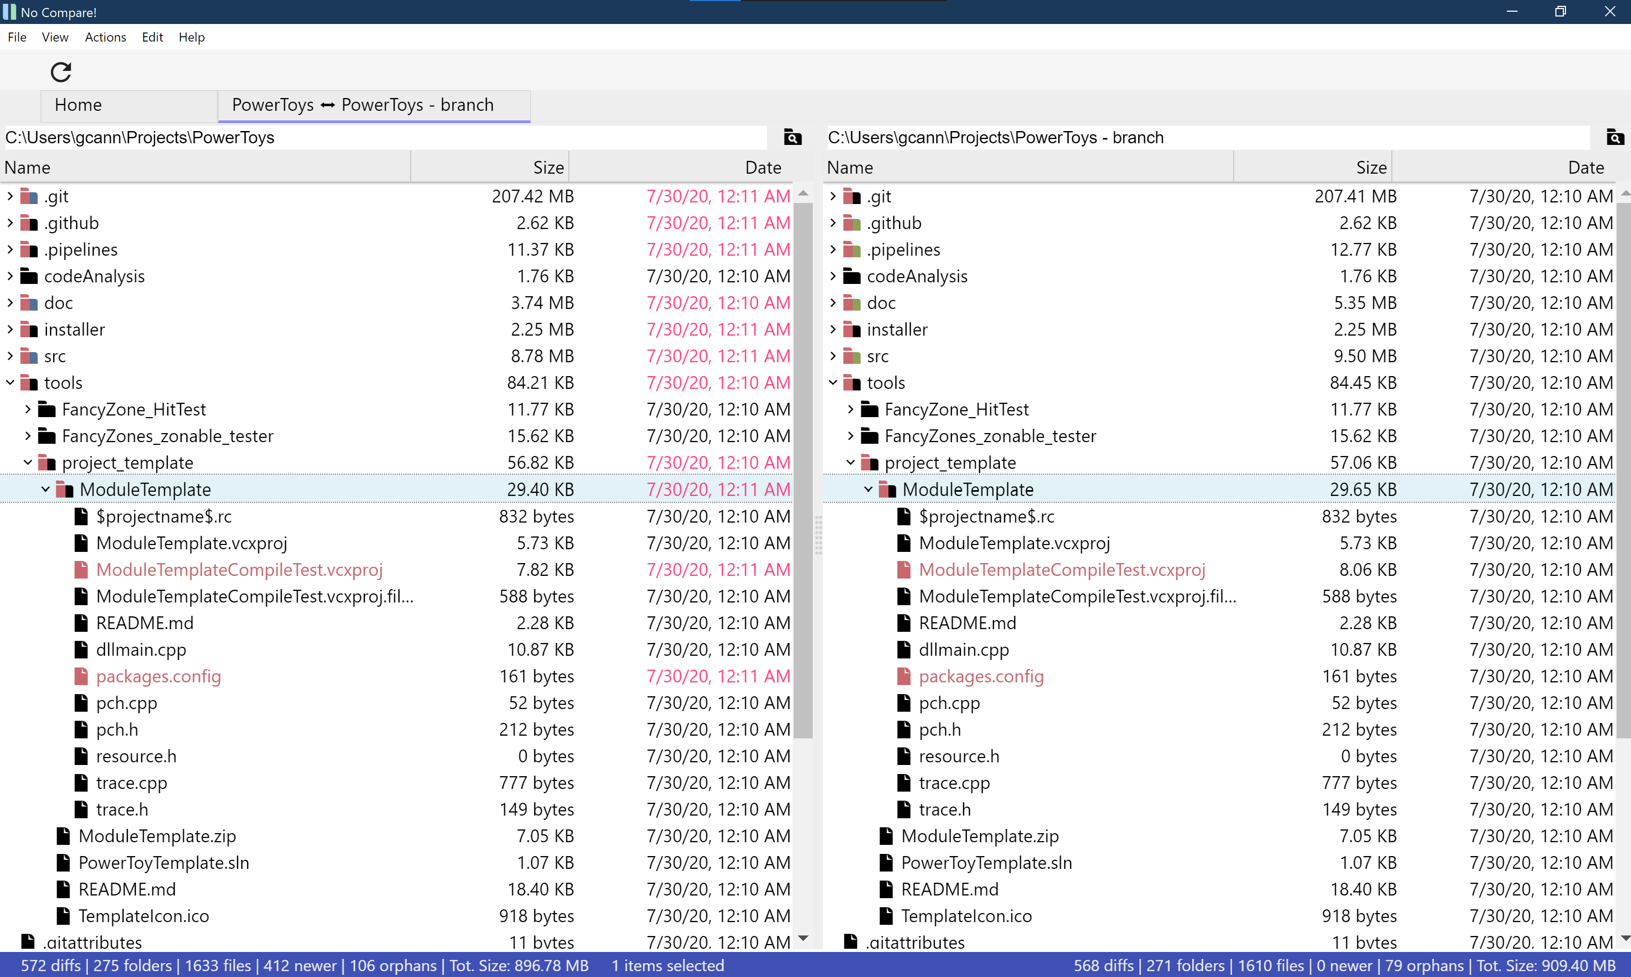Expand the doc folder in the right pane
The height and width of the screenshot is (977, 1631).
(x=833, y=302)
